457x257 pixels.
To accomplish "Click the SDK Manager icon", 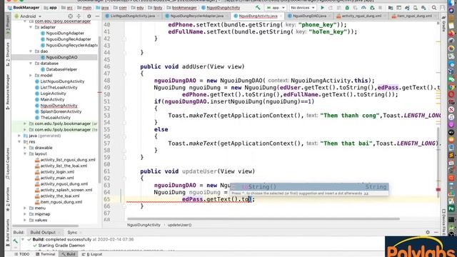I will (x=423, y=8).
